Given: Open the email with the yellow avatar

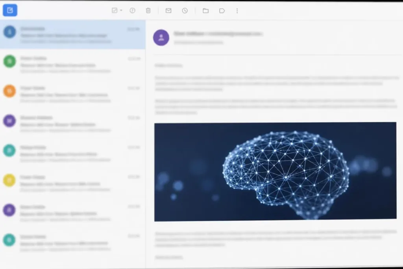Looking at the screenshot, I should 73,183.
